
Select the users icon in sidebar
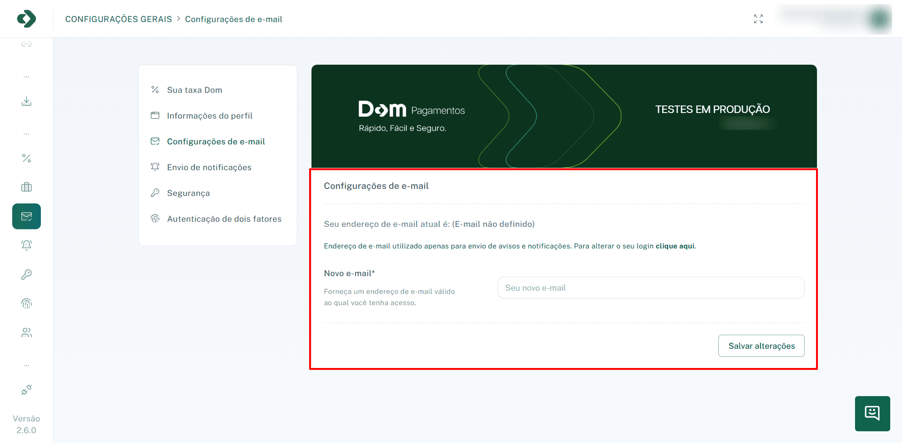click(26, 332)
